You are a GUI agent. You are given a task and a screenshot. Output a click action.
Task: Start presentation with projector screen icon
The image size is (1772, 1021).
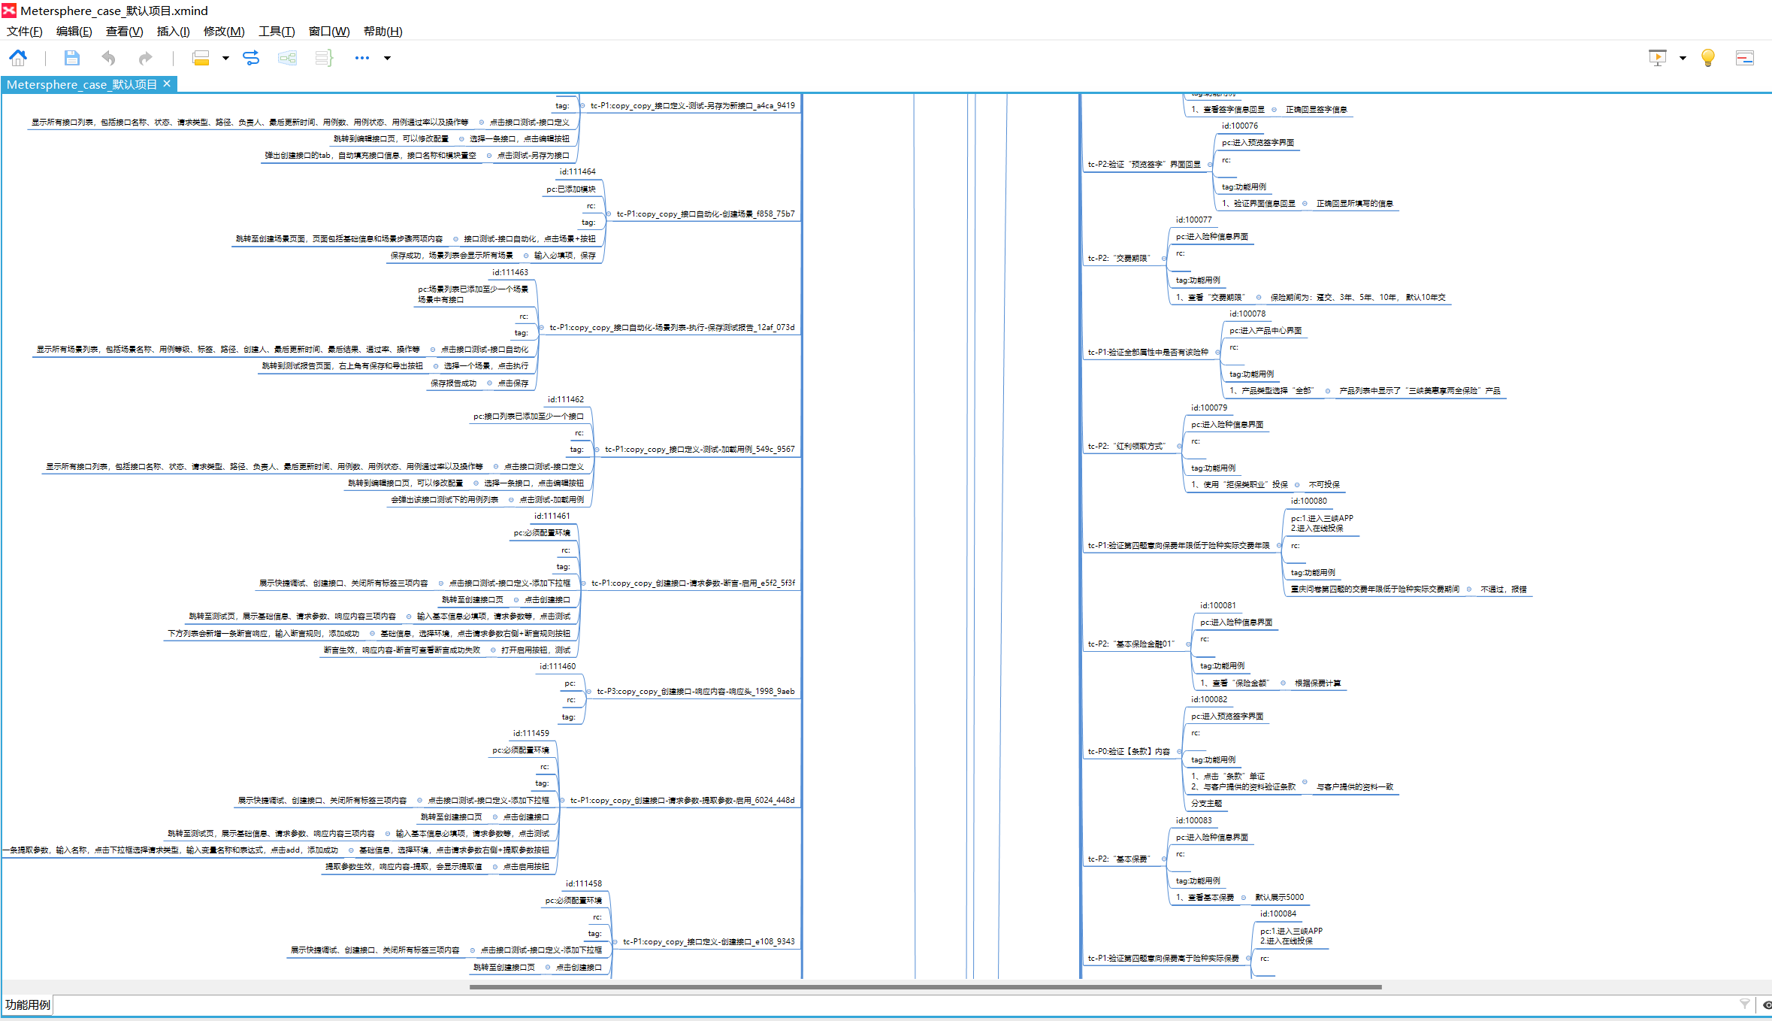(x=1657, y=58)
